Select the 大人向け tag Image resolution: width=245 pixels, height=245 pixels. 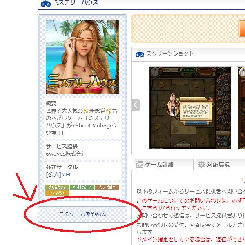(107, 187)
